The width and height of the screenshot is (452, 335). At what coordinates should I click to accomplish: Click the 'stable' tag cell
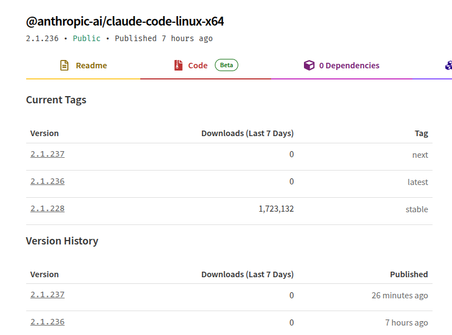click(x=417, y=209)
